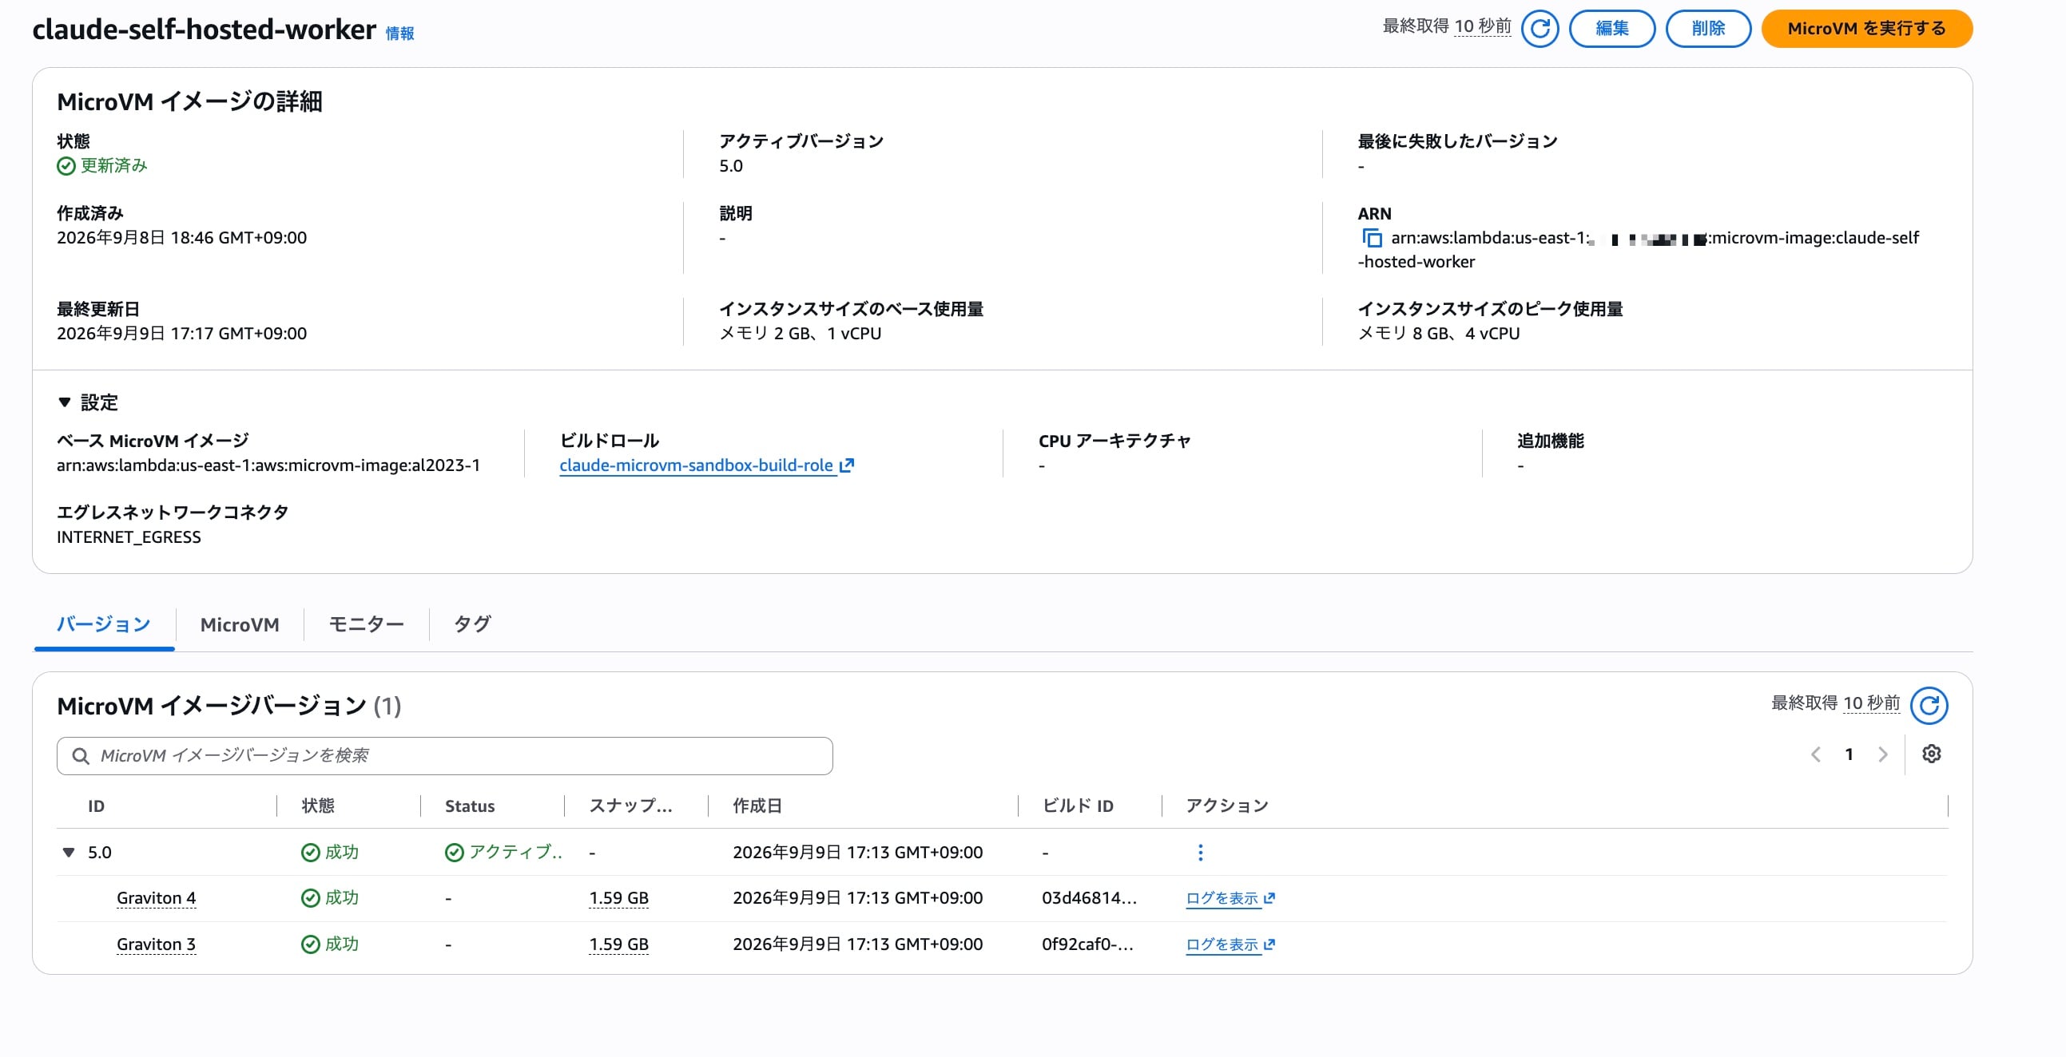2066x1057 pixels.
Task: Click 1.59 GB snapshot size for Graviton 4
Action: pos(618,898)
